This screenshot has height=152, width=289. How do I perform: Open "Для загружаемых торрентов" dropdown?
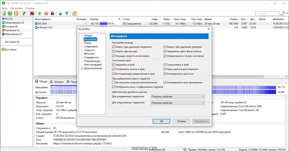[178, 103]
